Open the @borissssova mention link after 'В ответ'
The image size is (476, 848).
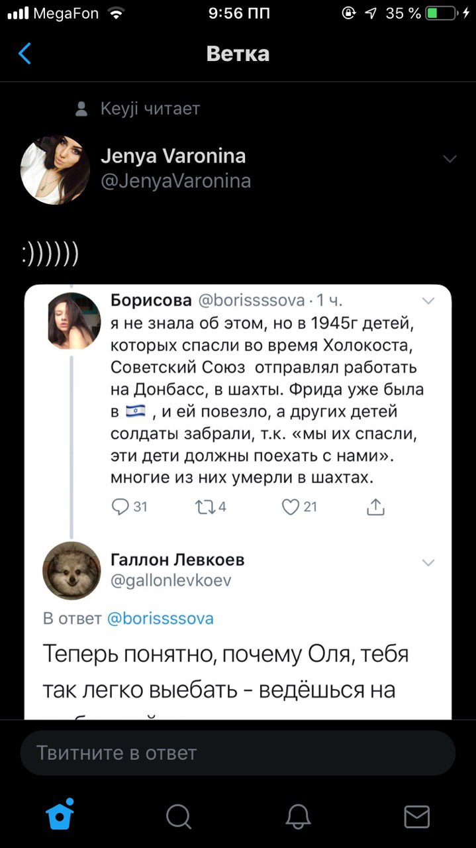160,619
